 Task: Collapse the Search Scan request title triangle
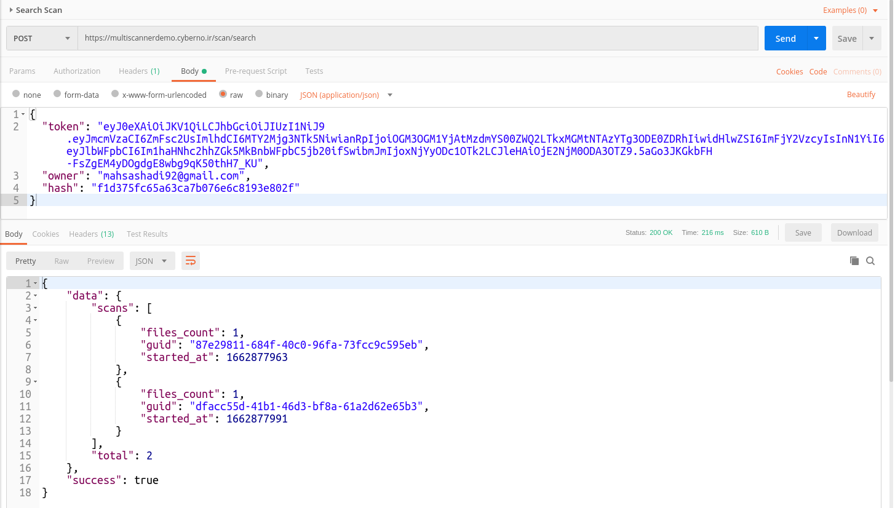pos(11,10)
